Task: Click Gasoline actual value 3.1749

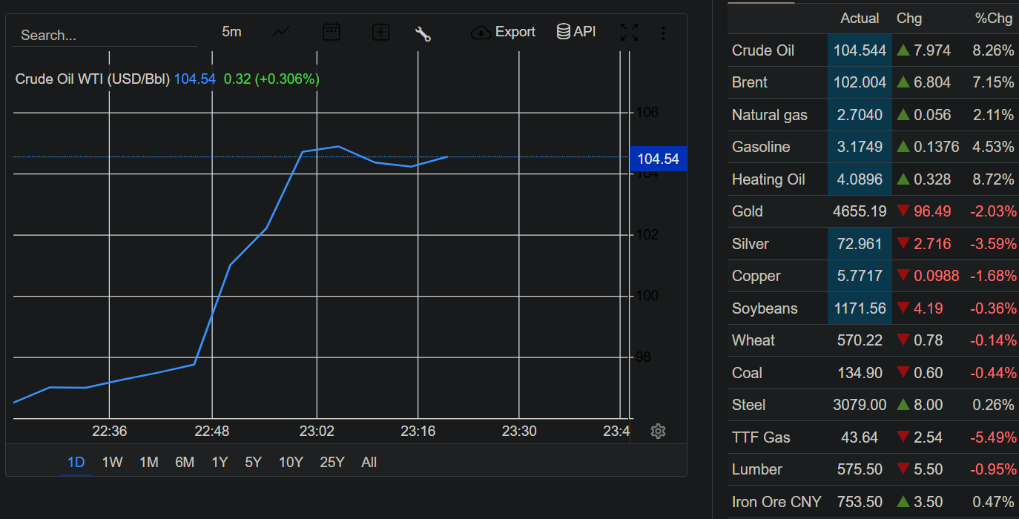Action: tap(860, 147)
